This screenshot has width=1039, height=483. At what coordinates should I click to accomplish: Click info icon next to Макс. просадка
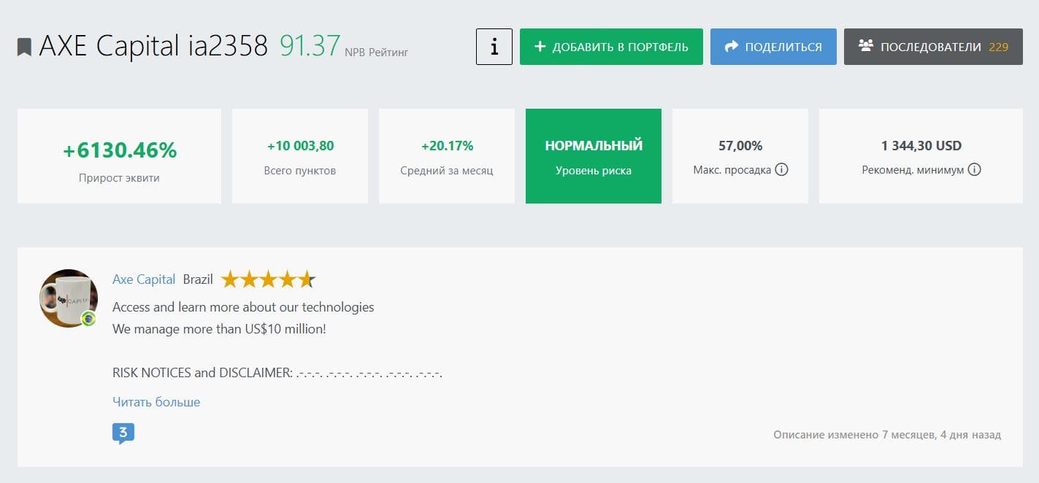(781, 170)
